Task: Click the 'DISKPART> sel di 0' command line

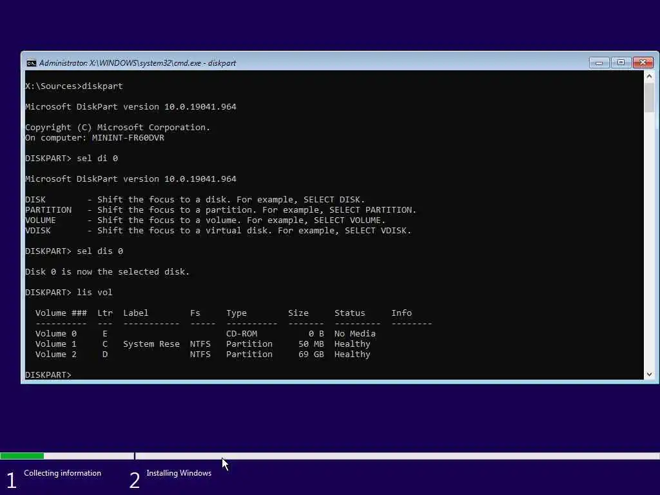Action: coord(72,159)
